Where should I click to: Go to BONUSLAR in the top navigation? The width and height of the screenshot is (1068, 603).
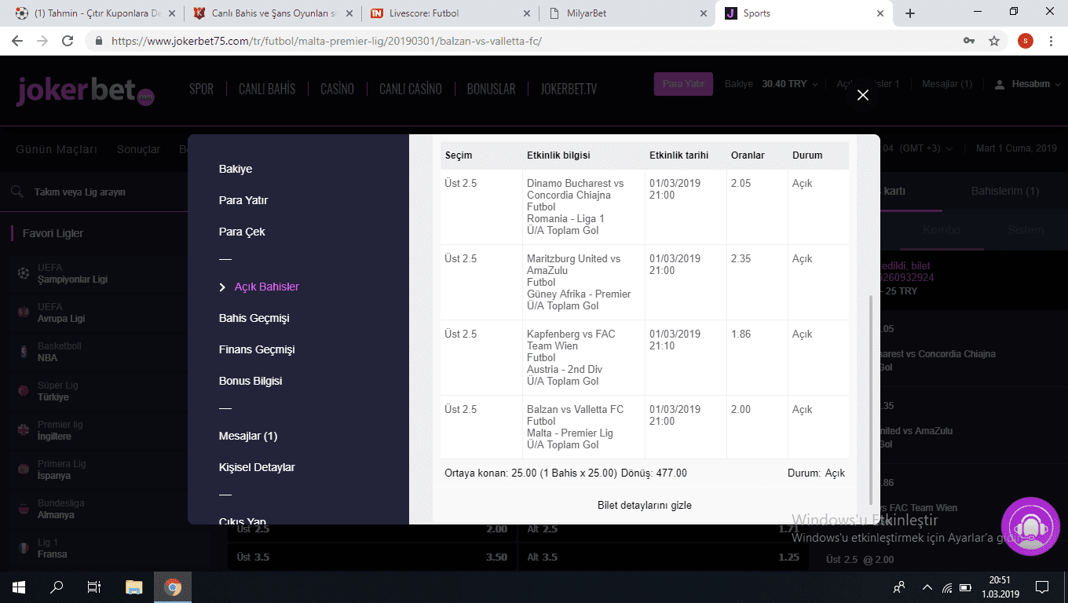click(491, 89)
